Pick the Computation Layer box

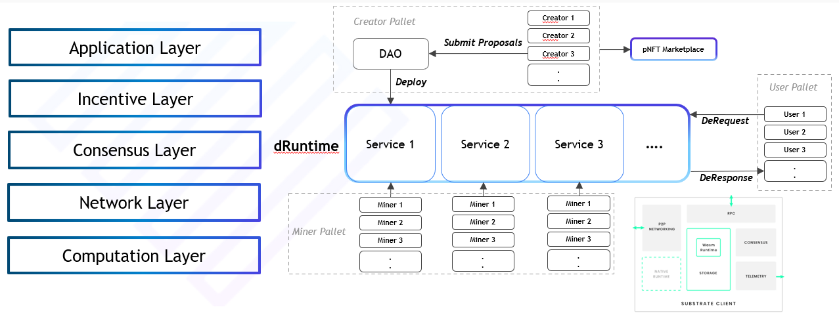pyautogui.click(x=134, y=255)
